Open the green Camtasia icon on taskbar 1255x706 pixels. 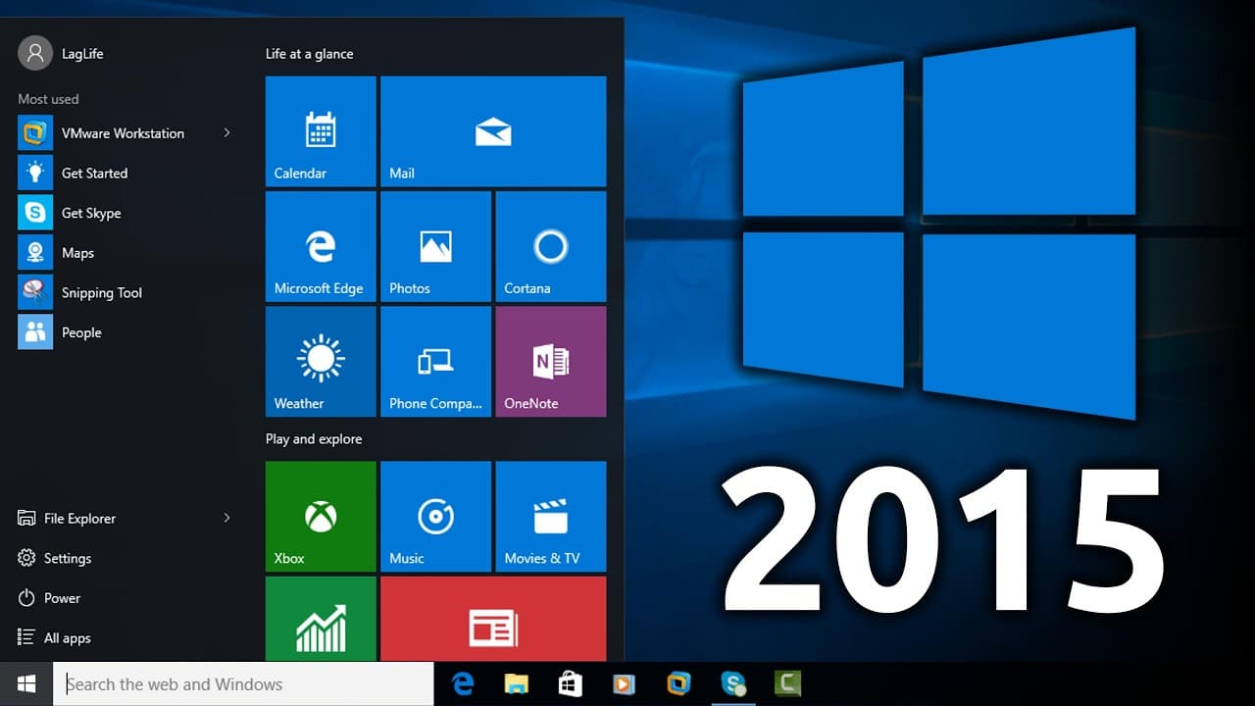787,683
